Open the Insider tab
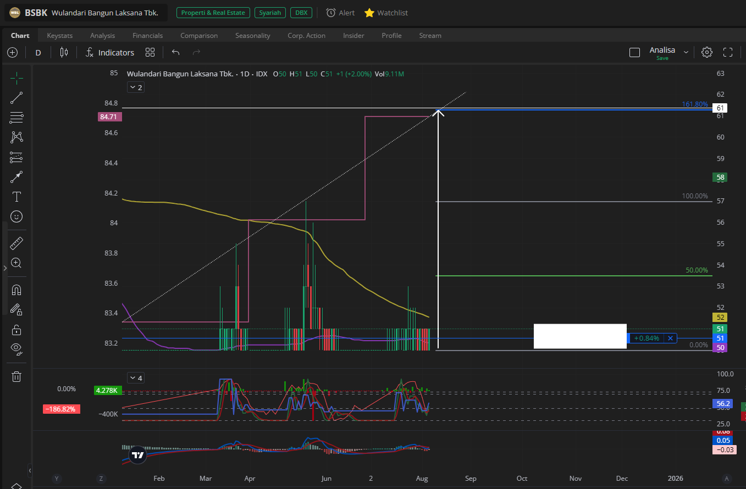The width and height of the screenshot is (746, 489). [353, 35]
